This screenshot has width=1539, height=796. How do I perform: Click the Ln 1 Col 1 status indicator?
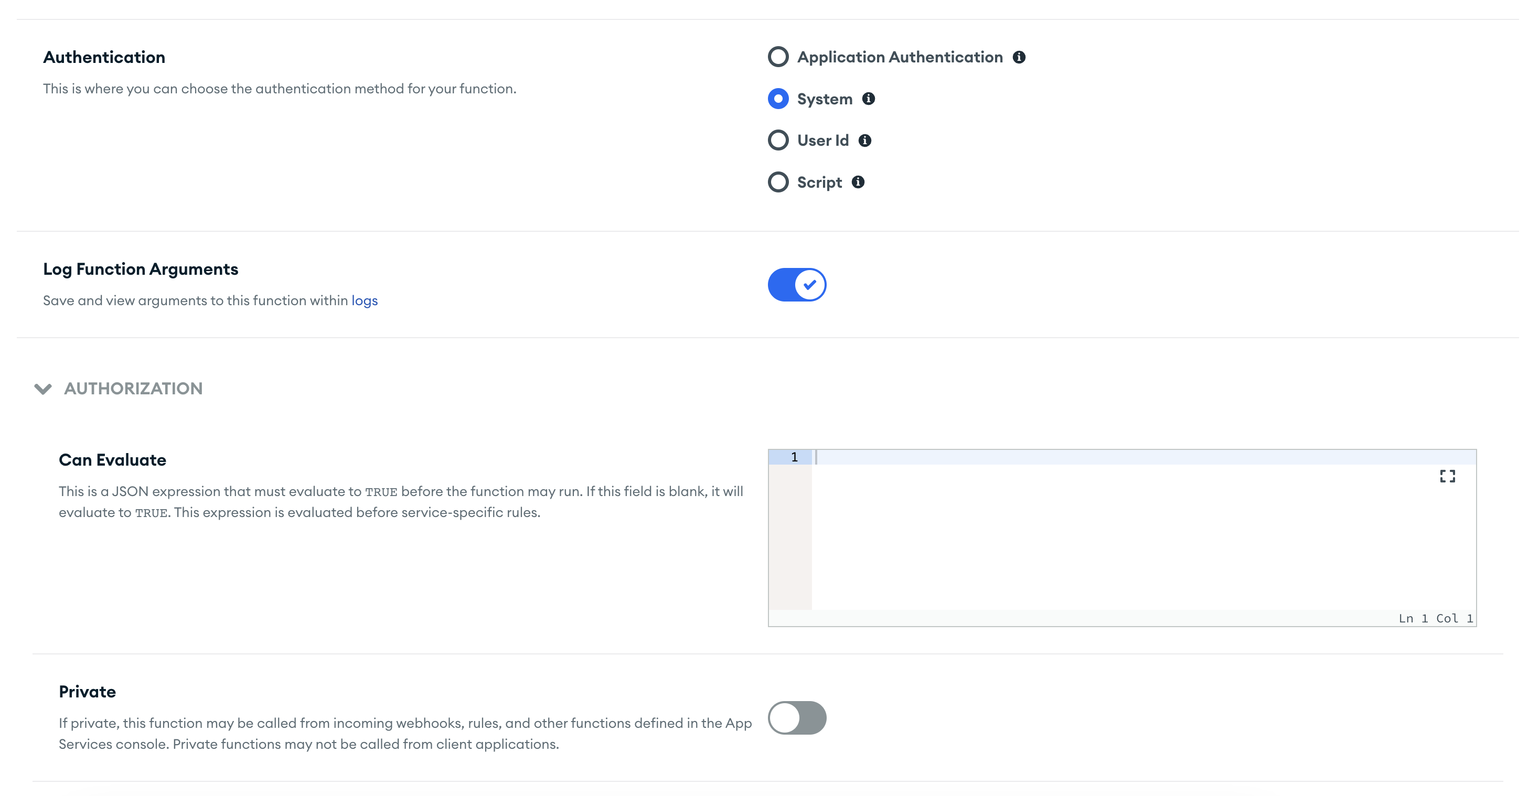pos(1435,619)
